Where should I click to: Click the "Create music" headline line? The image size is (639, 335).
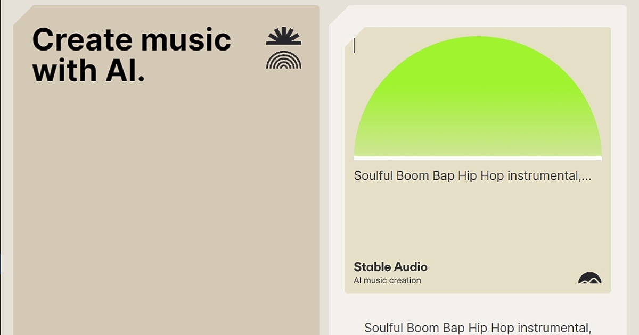point(132,39)
